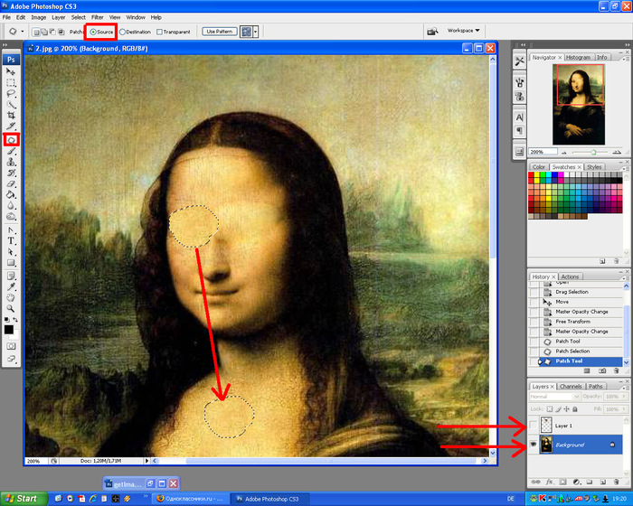Open the Workspace dropdown
The width and height of the screenshot is (633, 506).
coord(463,31)
